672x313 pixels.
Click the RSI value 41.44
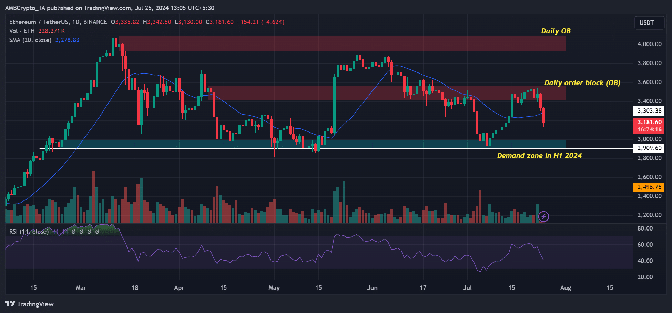pyautogui.click(x=60, y=232)
